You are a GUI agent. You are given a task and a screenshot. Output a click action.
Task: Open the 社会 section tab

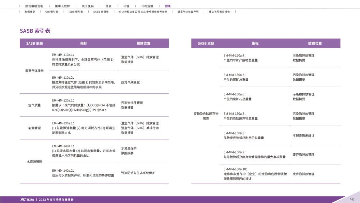[108, 6]
